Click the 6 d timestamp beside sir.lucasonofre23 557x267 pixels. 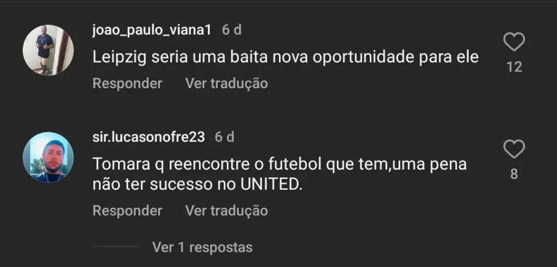[x=225, y=137]
